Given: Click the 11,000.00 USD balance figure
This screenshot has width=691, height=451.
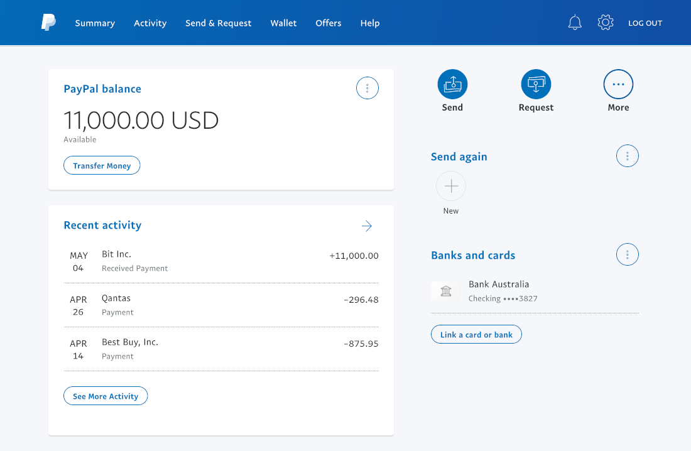Looking at the screenshot, I should pos(141,121).
